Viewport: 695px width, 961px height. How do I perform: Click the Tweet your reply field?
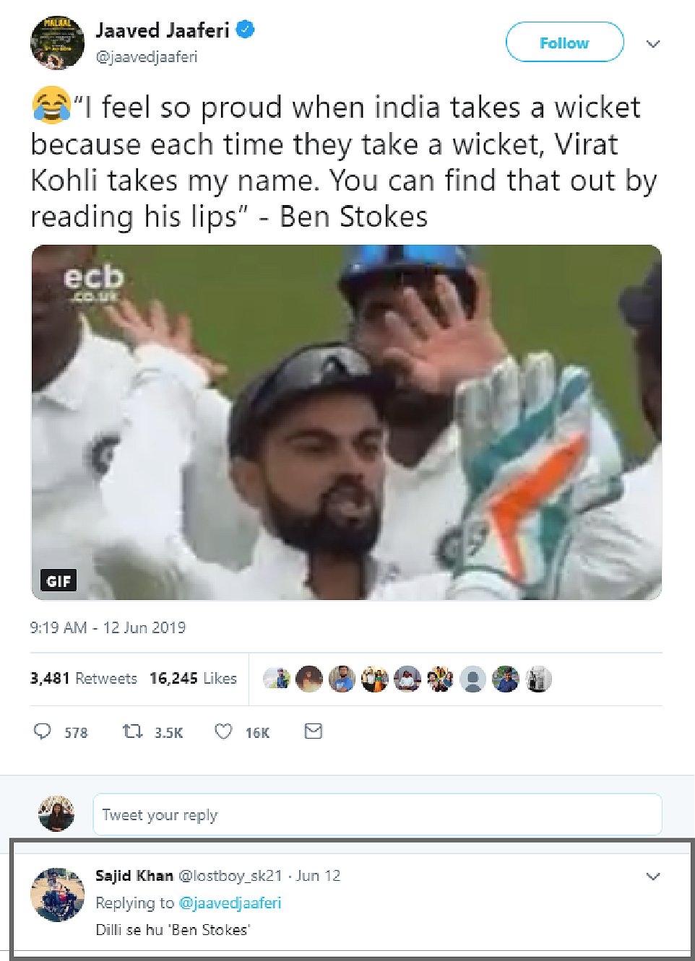click(377, 814)
